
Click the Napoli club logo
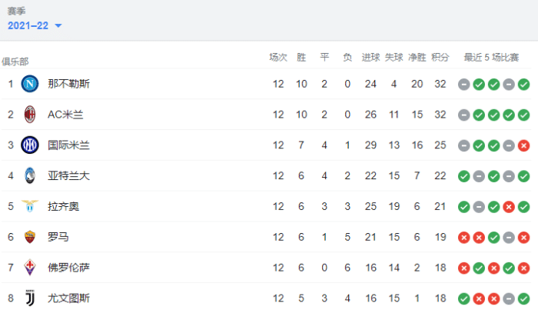point(30,83)
